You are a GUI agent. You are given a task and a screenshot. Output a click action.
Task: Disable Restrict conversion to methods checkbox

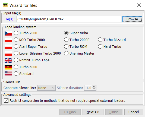6,100
